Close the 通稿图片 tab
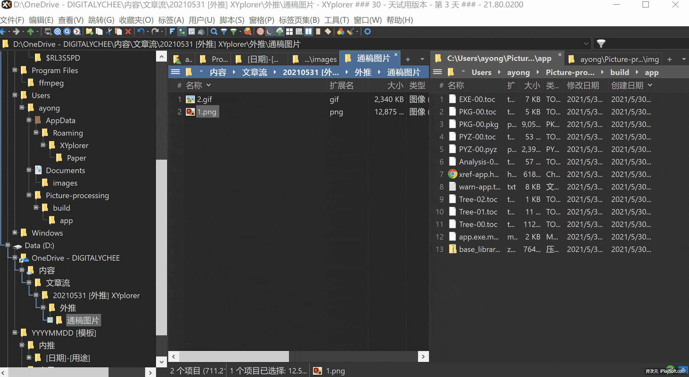 tap(396, 54)
